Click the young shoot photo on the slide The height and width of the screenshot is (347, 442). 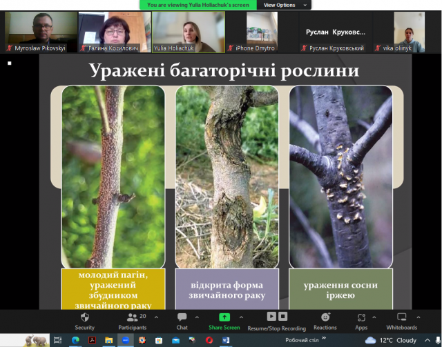coord(113,177)
